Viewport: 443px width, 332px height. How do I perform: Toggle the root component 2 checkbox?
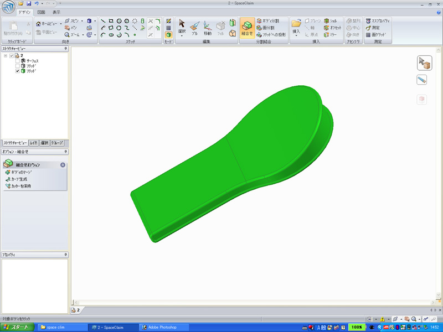12,55
